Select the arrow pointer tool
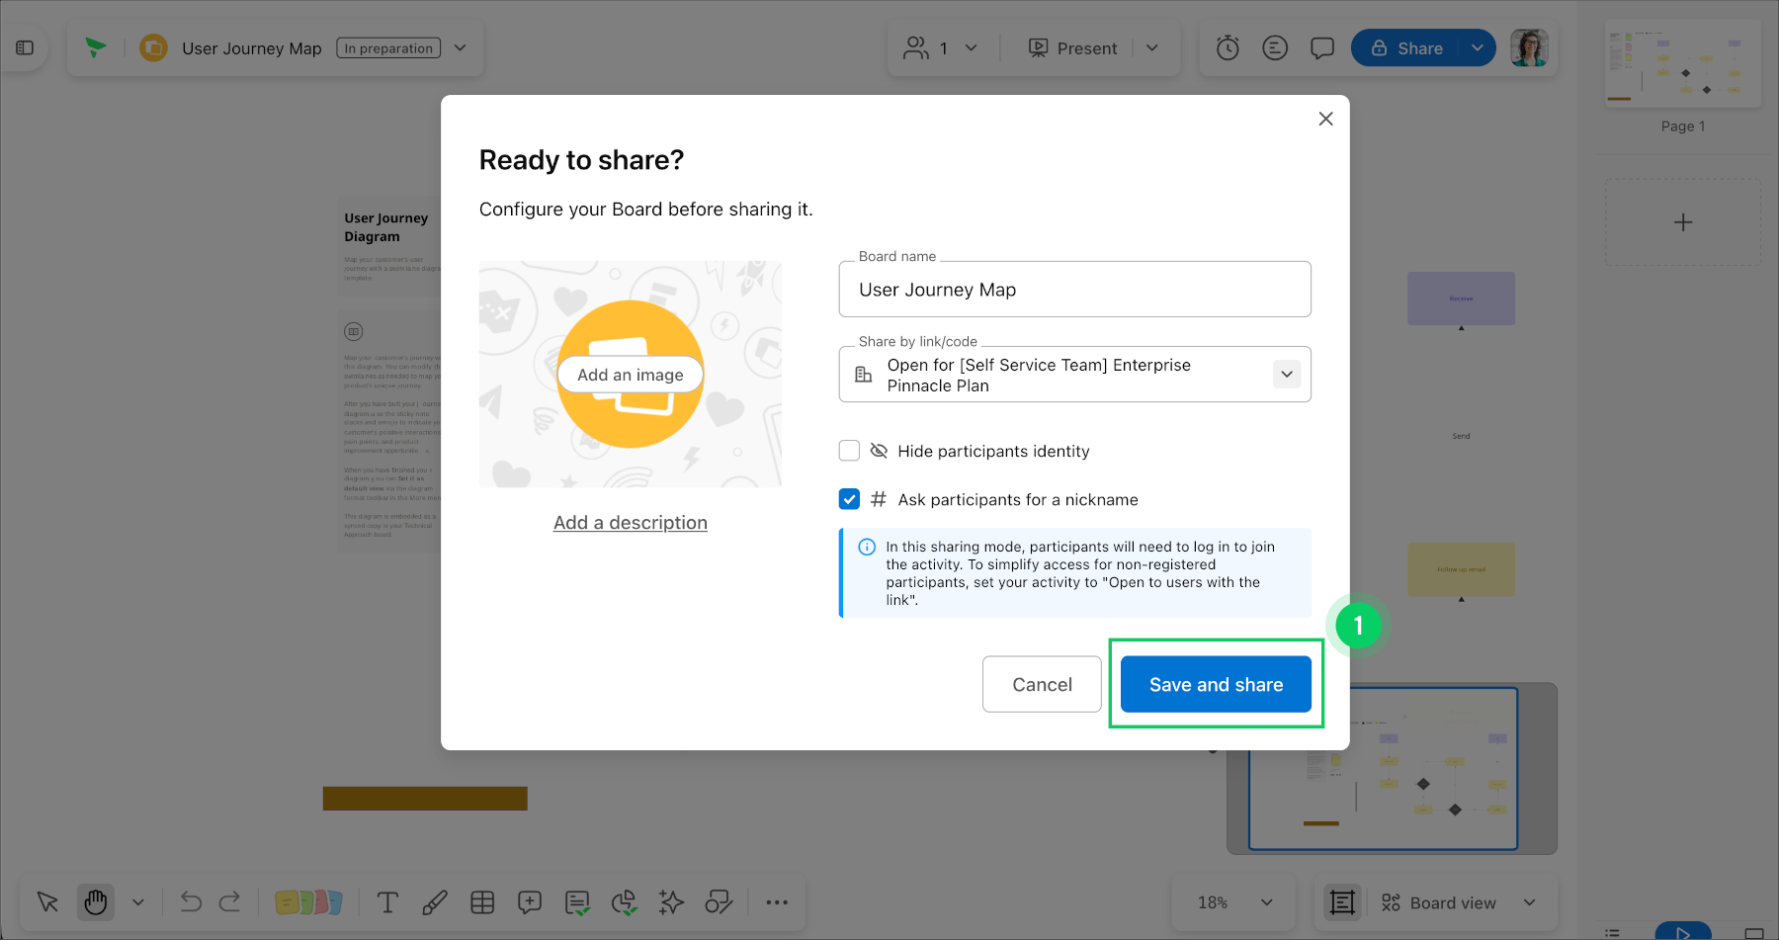 click(47, 901)
